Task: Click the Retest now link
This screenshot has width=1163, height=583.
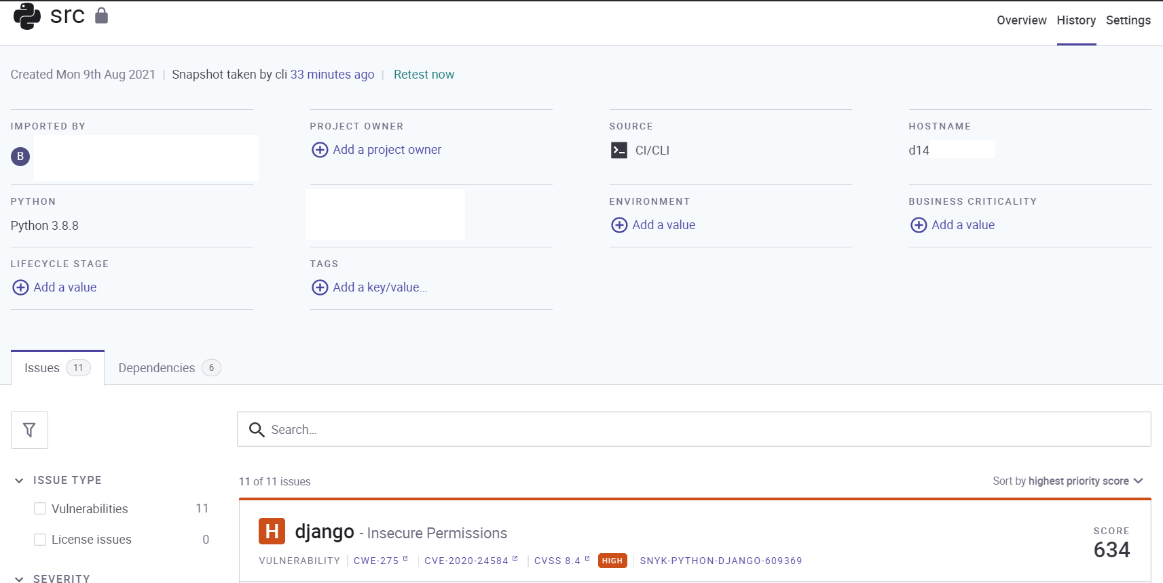Action: point(424,75)
